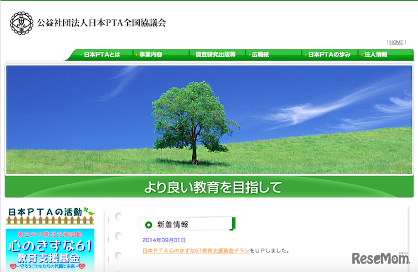
Task: Select the 広報紙 menu item
Action: [x=260, y=55]
